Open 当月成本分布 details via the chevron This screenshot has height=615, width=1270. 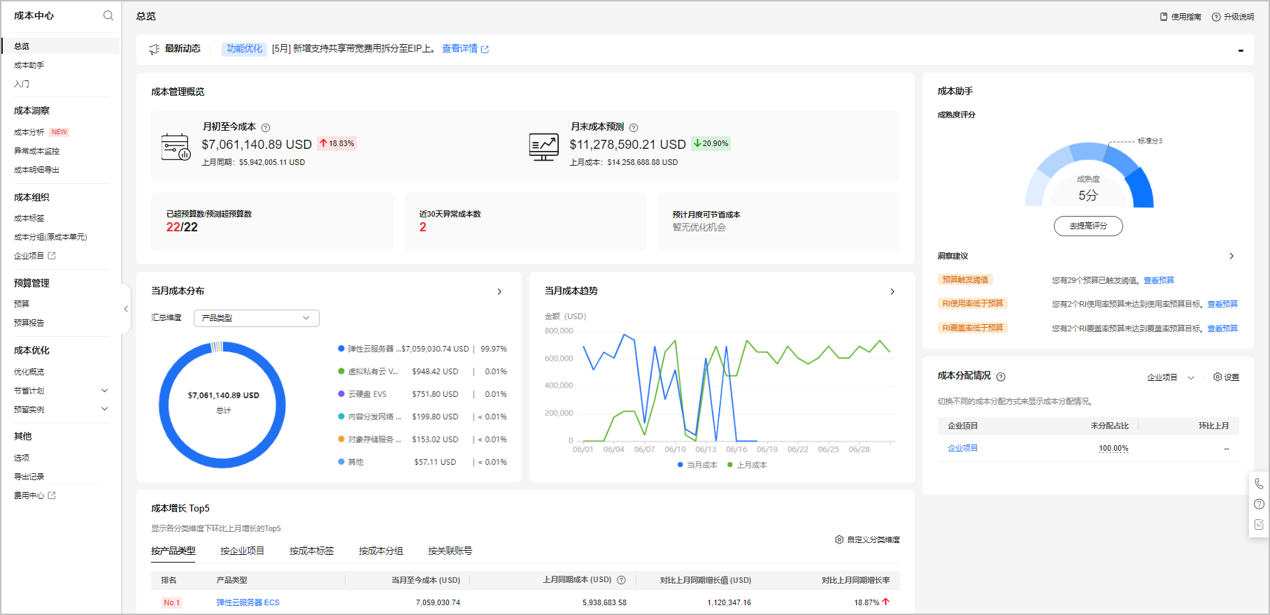(x=499, y=291)
